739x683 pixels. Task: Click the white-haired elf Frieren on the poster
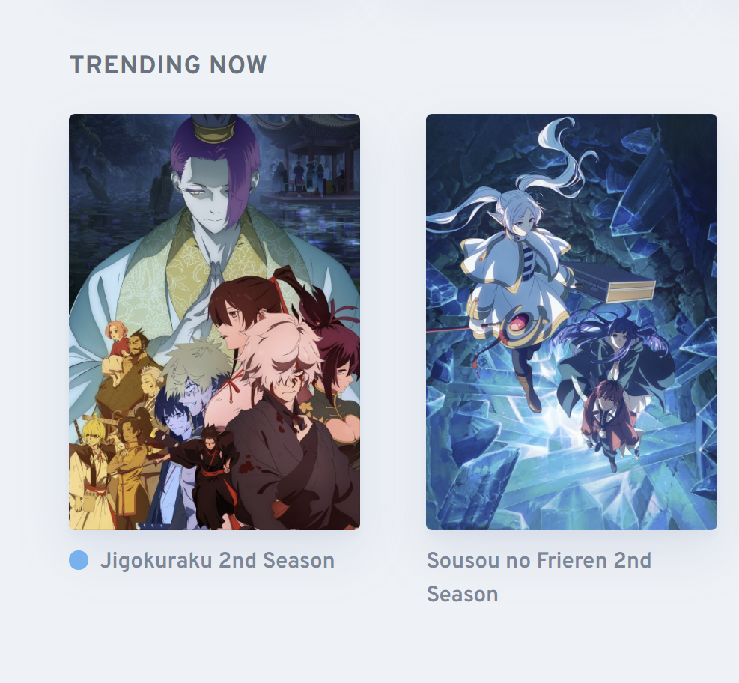tap(514, 264)
